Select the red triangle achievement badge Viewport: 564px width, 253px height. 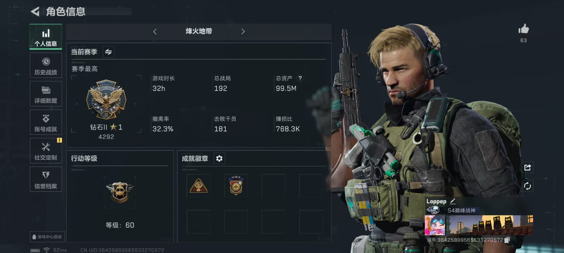[x=199, y=186]
